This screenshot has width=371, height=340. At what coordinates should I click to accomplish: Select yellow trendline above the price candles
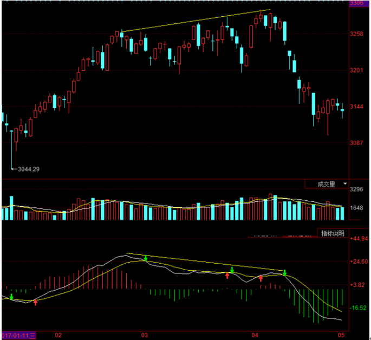click(x=195, y=21)
